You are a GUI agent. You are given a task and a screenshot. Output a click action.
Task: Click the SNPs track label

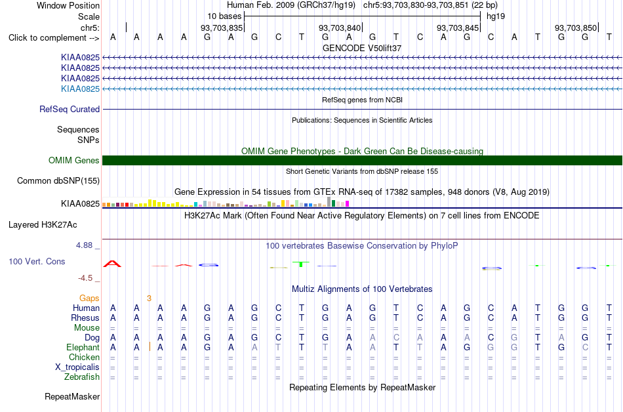(89, 140)
